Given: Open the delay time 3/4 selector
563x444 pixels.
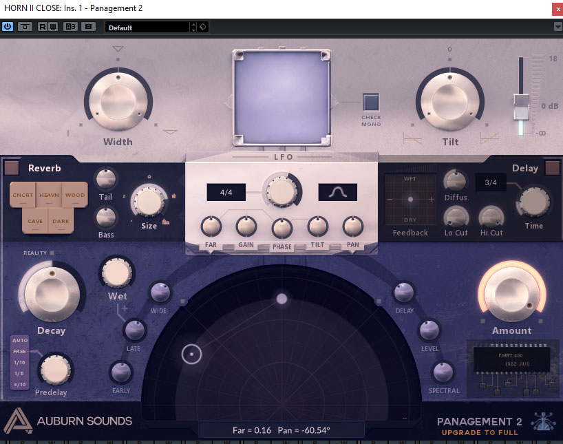Looking at the screenshot, I should pyautogui.click(x=491, y=182).
